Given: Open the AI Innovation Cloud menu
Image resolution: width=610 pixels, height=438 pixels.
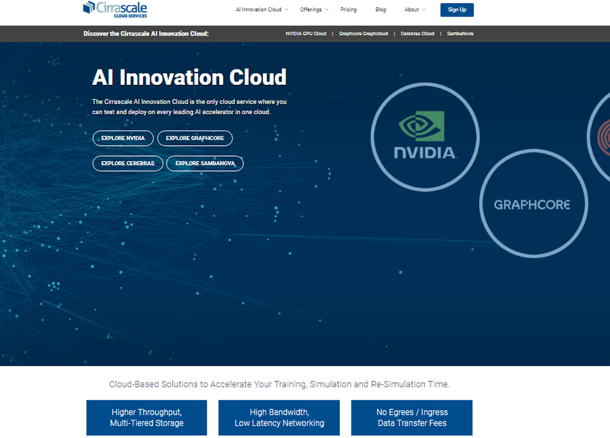Looking at the screenshot, I should [x=259, y=10].
